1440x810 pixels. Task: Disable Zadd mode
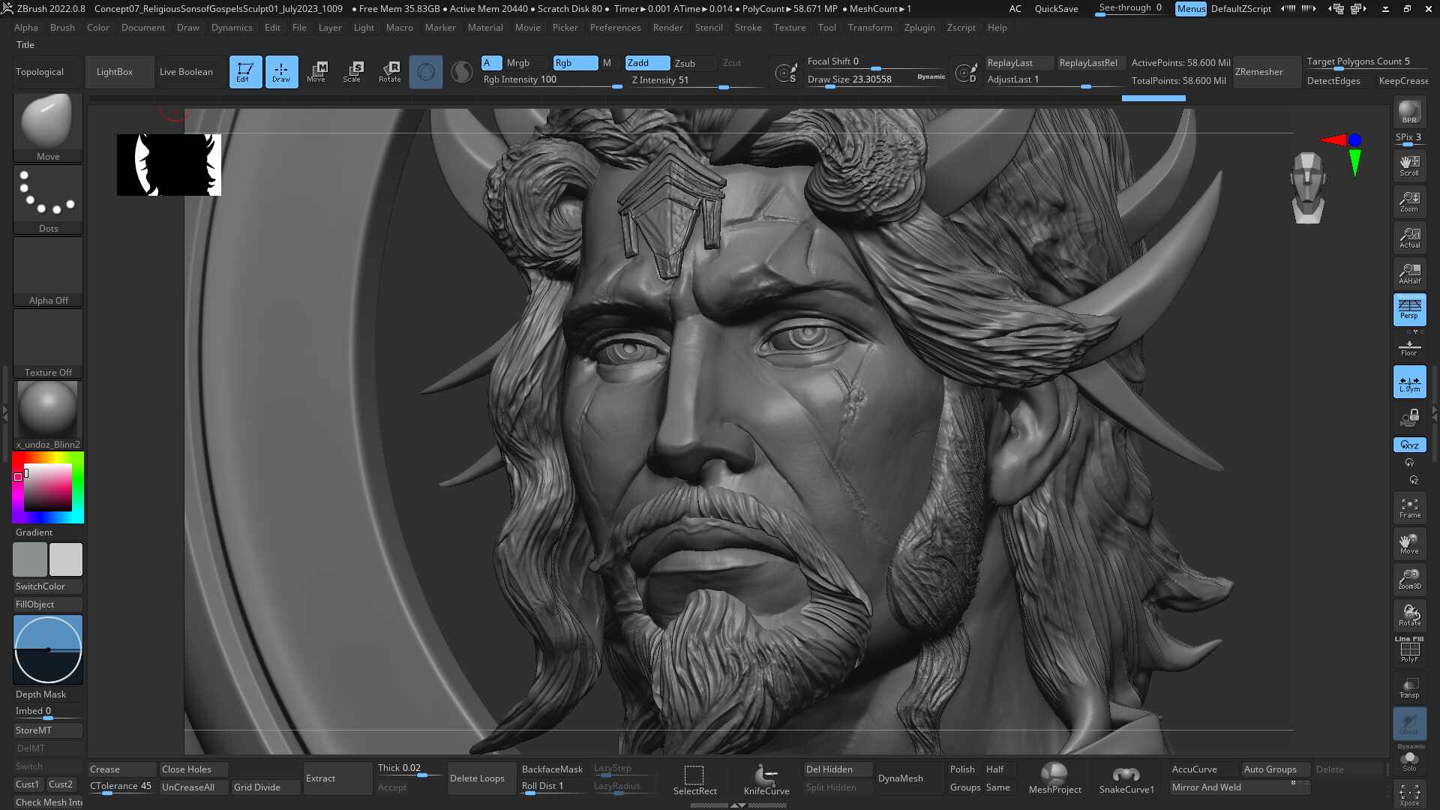coord(647,63)
